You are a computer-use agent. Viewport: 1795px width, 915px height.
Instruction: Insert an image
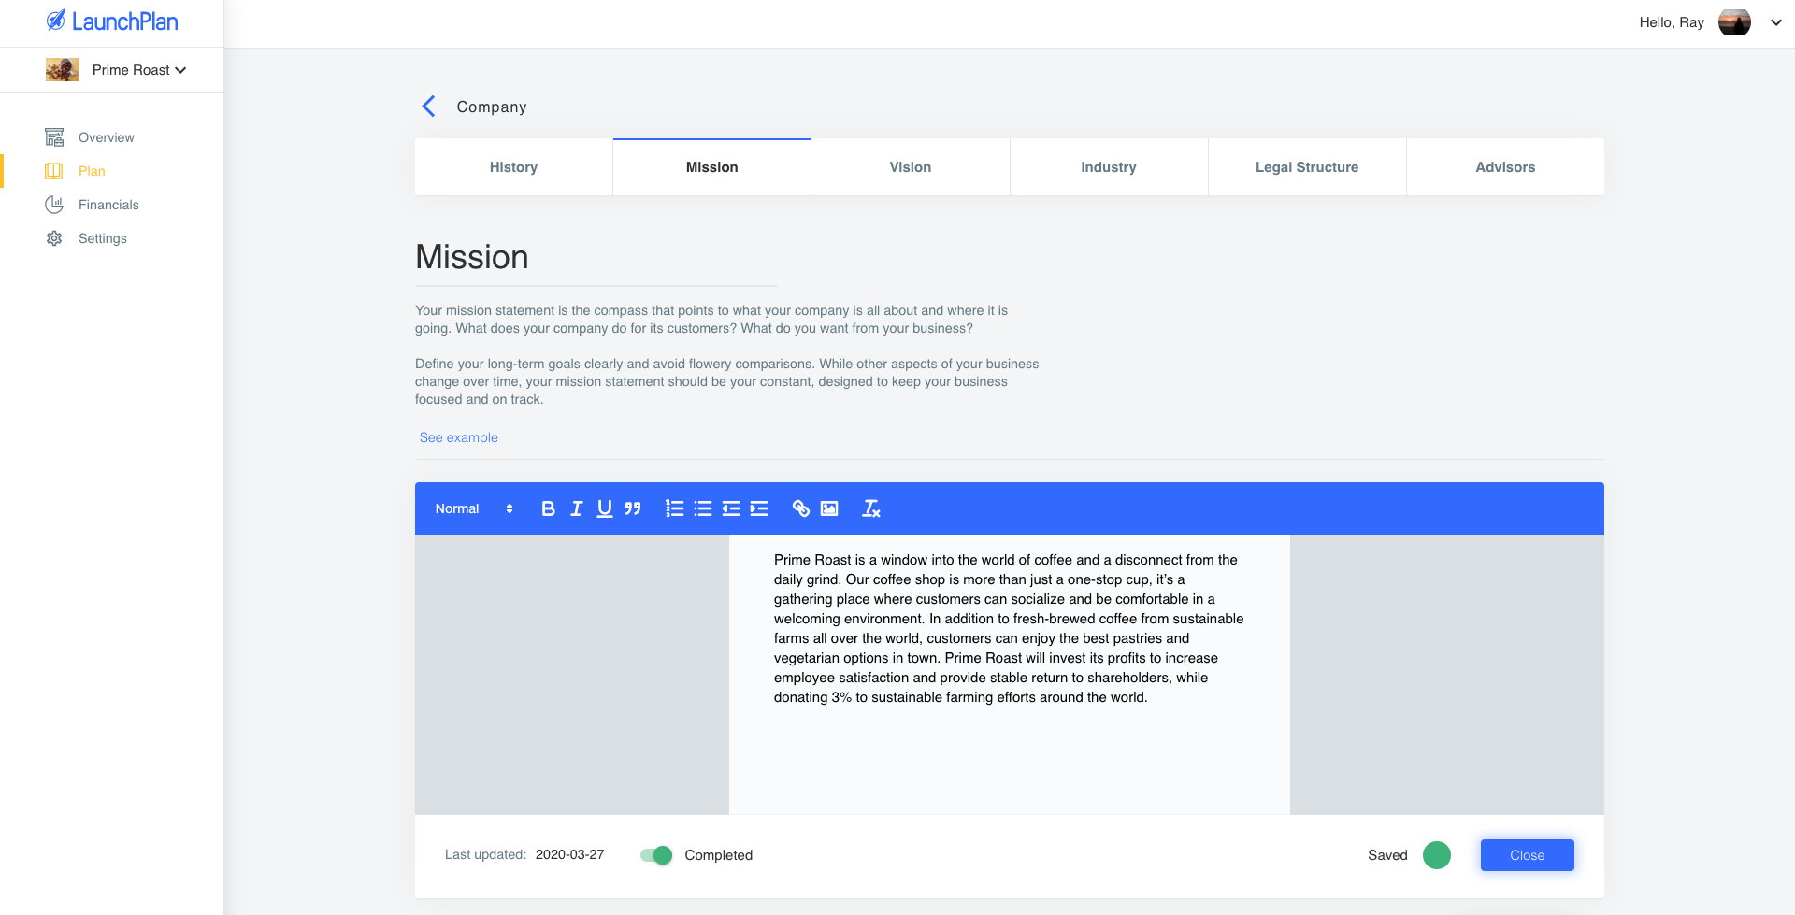coord(829,508)
